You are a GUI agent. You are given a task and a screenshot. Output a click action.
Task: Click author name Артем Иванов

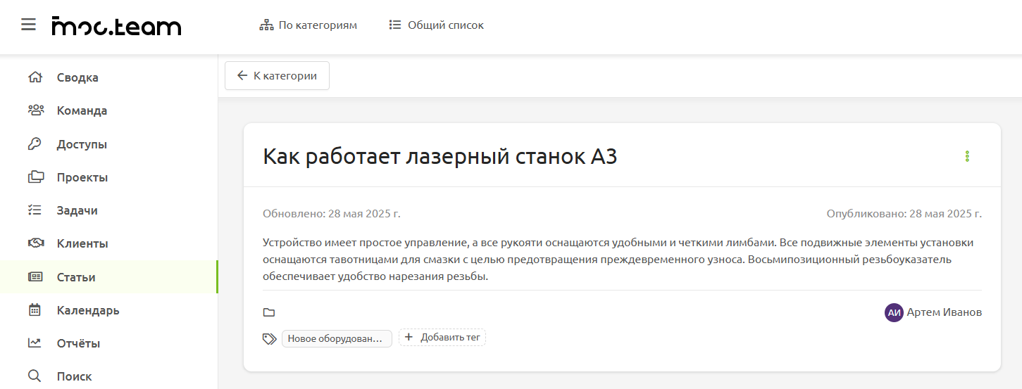(945, 312)
